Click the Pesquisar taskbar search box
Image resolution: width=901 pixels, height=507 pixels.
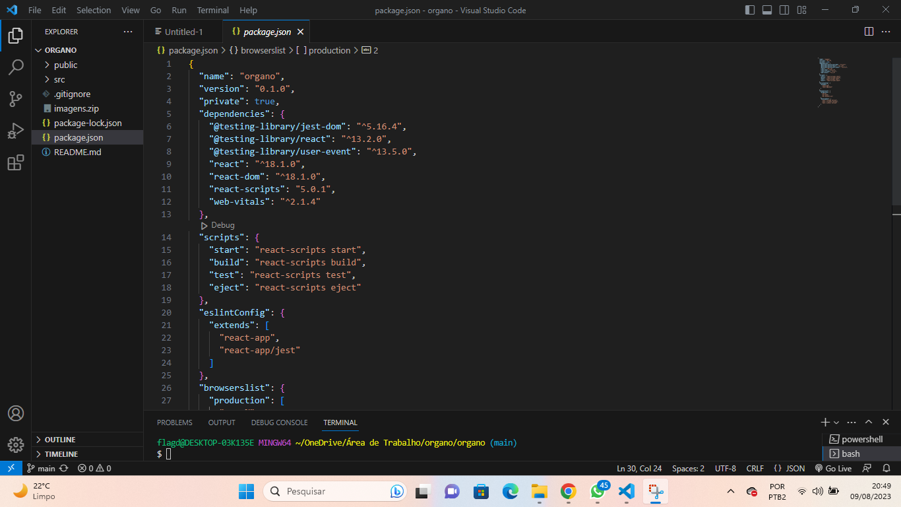click(335, 491)
